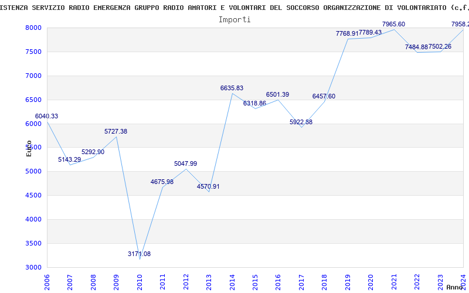Click the data label 5143.29
Image resolution: width=469 pixels, height=293 pixels.
click(x=69, y=159)
